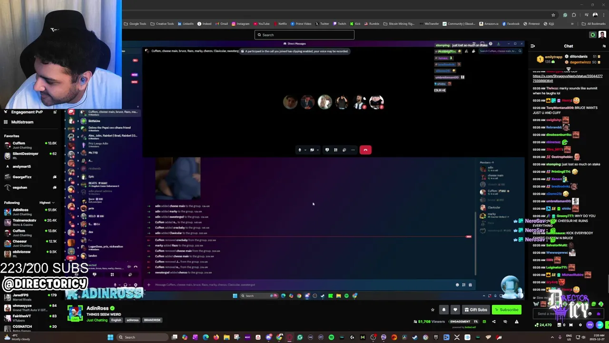Open chat settings gear icon
This screenshot has width=609, height=343.
[580, 325]
